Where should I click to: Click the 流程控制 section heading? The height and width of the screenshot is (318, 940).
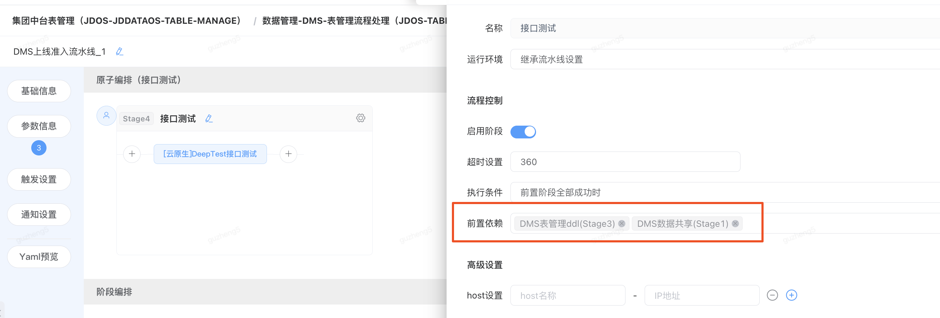(x=485, y=101)
